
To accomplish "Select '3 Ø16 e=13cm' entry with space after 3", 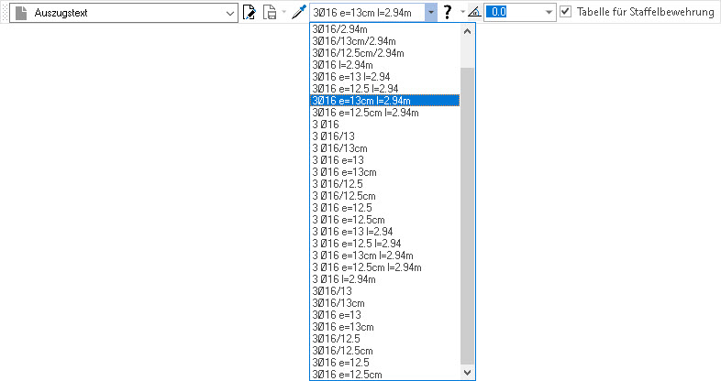I will [x=385, y=172].
